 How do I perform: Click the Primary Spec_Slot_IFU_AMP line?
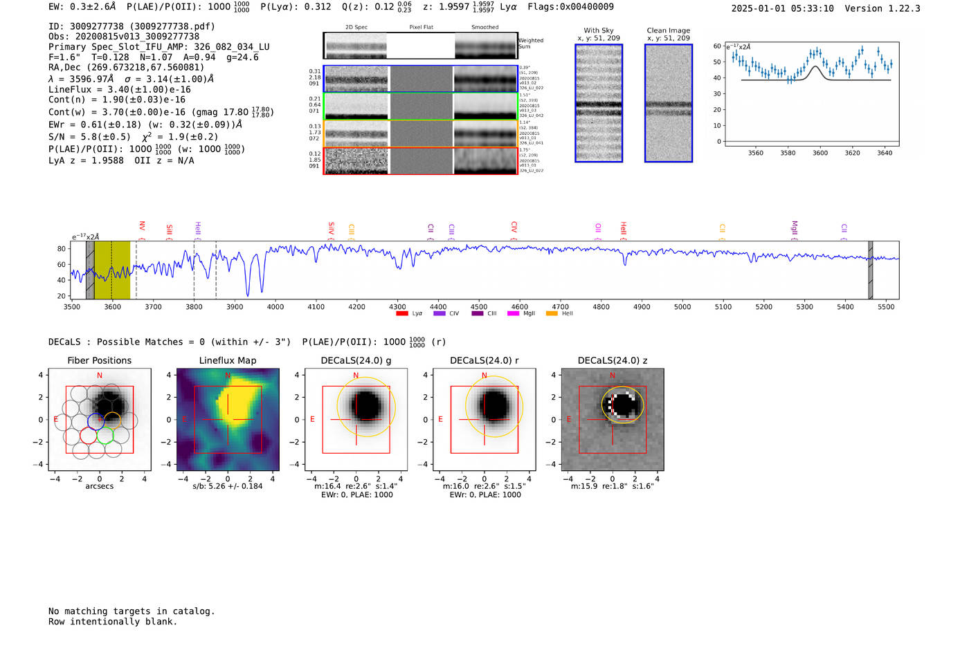159,47
